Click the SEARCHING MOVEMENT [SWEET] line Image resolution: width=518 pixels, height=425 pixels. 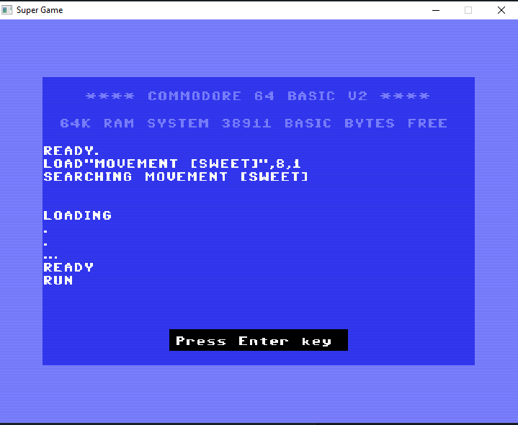176,176
